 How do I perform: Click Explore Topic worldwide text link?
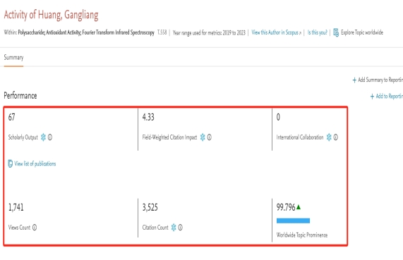tap(362, 32)
